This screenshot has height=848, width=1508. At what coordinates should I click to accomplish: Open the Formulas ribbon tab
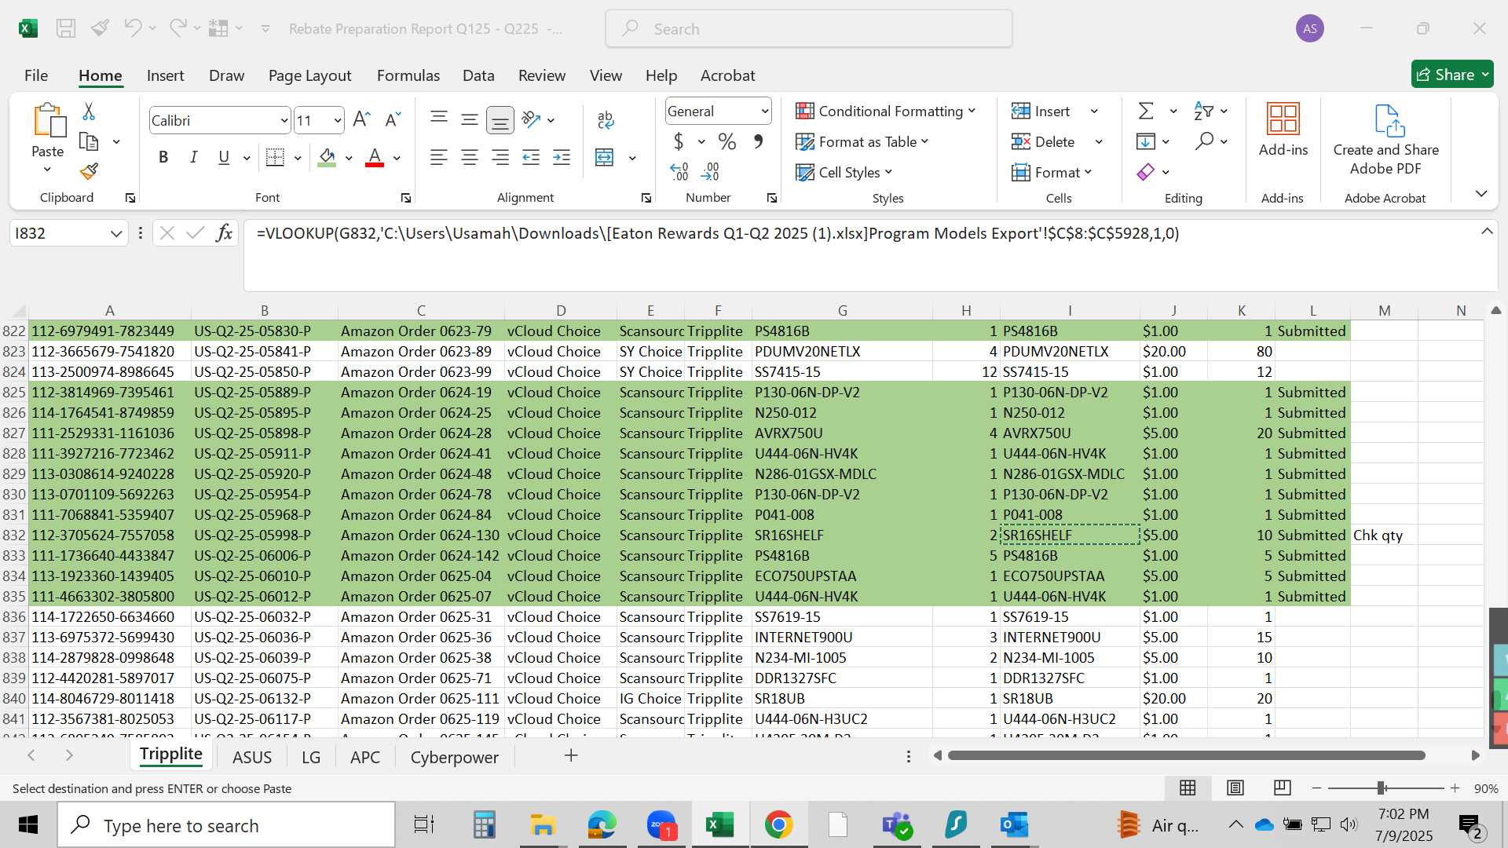pos(408,75)
